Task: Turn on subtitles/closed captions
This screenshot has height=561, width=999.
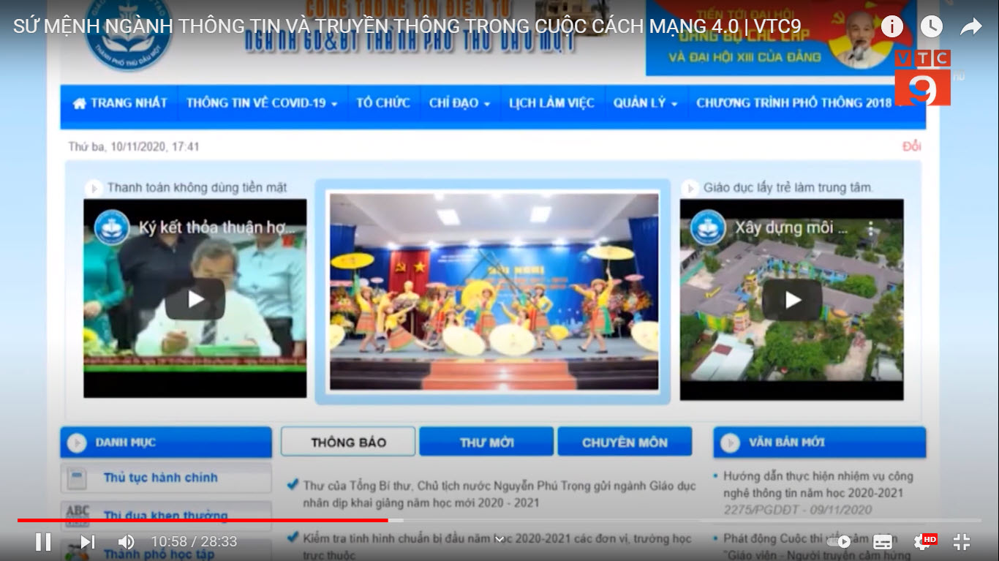Action: (883, 542)
